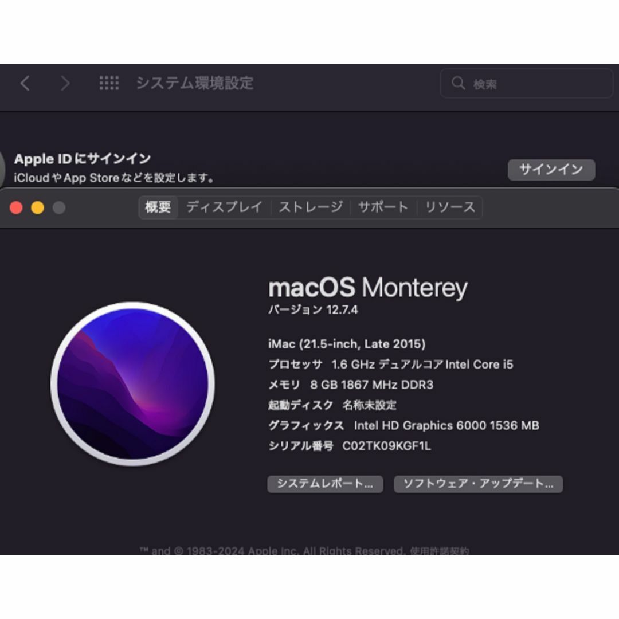Open the show-all preferences grid icon
The width and height of the screenshot is (619, 619).
109,83
